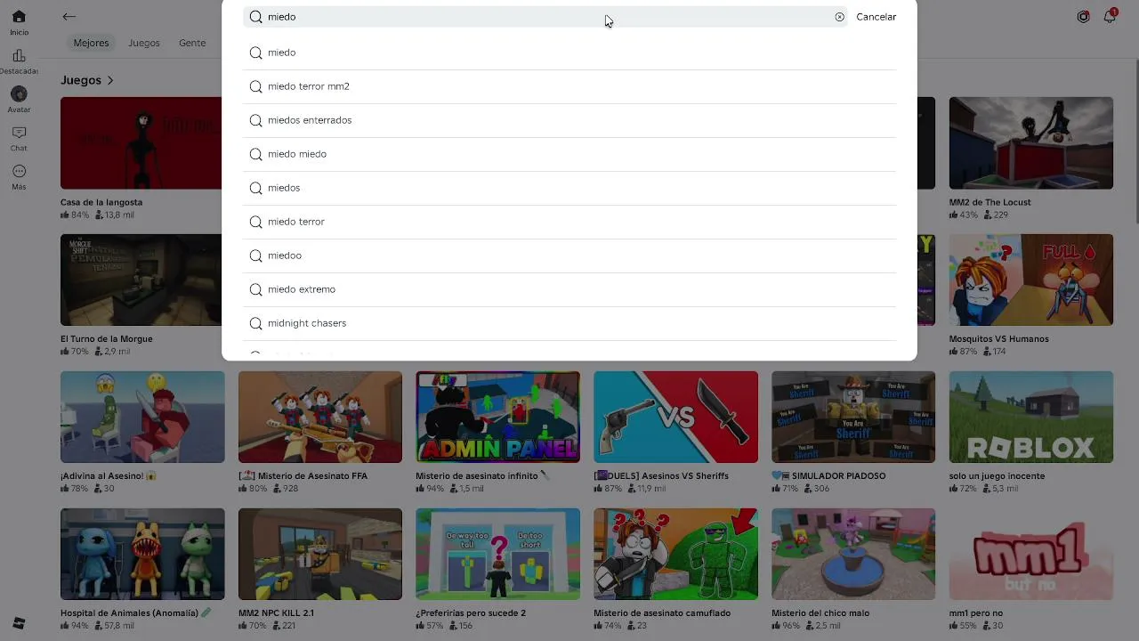Image resolution: width=1139 pixels, height=641 pixels.
Task: Open Destacadas charts in the sidebar
Action: click(19, 62)
